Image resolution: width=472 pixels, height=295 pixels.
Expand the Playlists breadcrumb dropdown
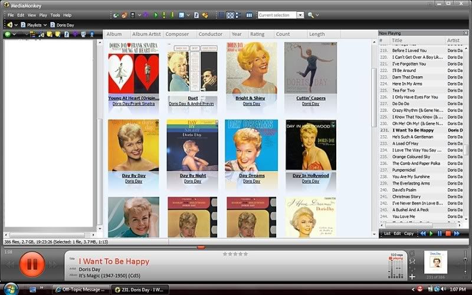(x=45, y=25)
